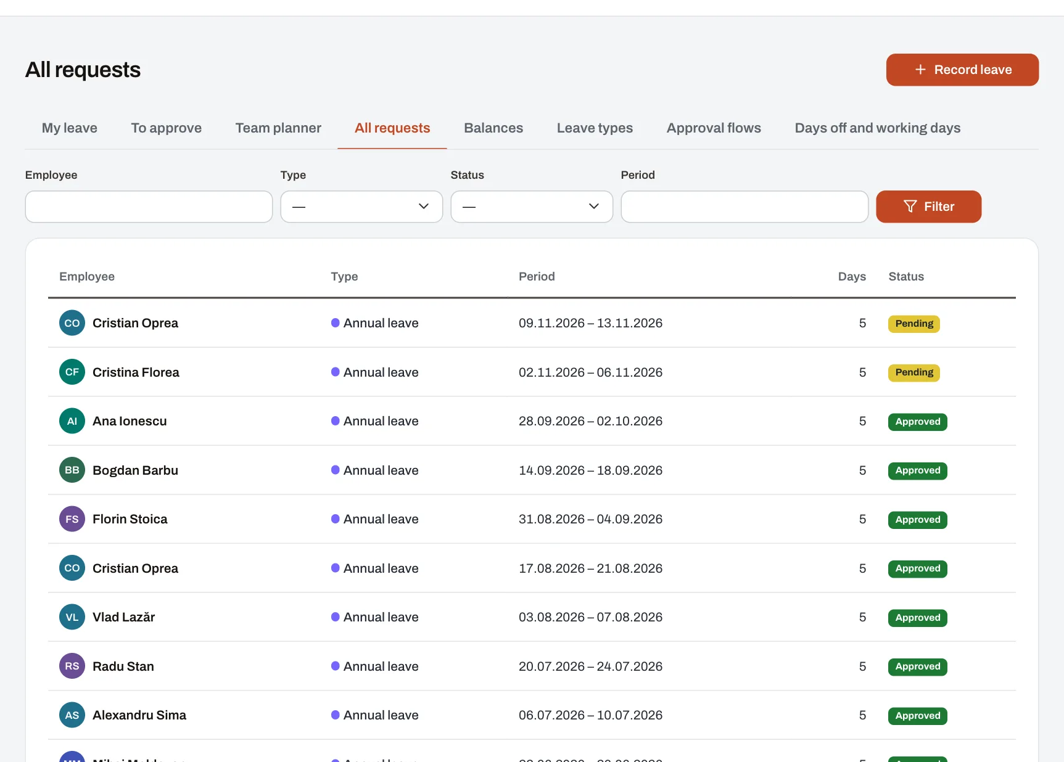Image resolution: width=1064 pixels, height=762 pixels.
Task: Focus the Period filter input field
Action: coord(744,207)
